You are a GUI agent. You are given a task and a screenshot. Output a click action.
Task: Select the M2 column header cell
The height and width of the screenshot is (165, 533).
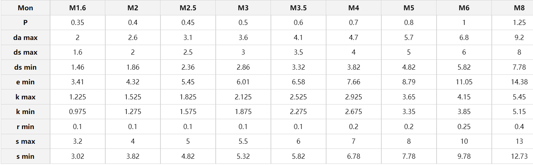coord(133,8)
